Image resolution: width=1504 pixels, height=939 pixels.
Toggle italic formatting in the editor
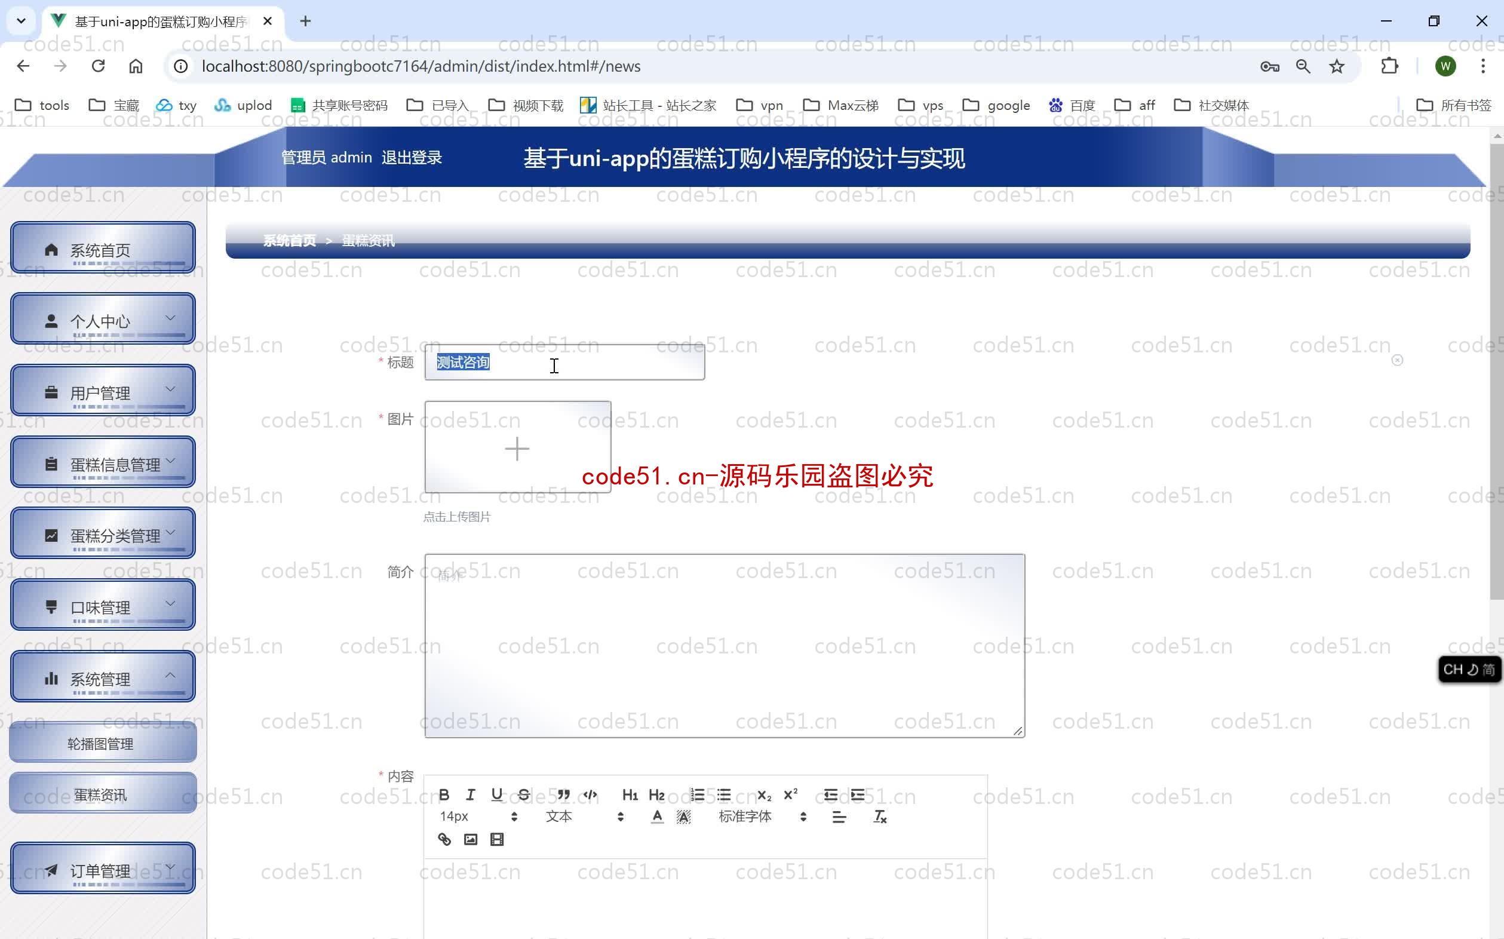pos(470,794)
